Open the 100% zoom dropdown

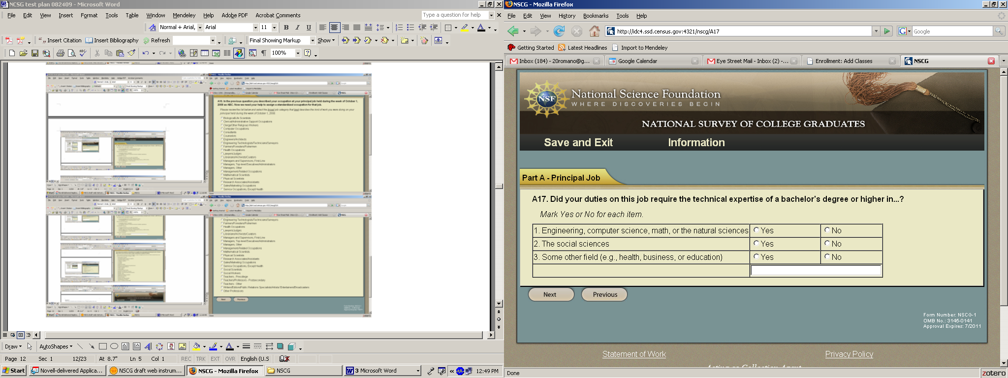coord(298,53)
